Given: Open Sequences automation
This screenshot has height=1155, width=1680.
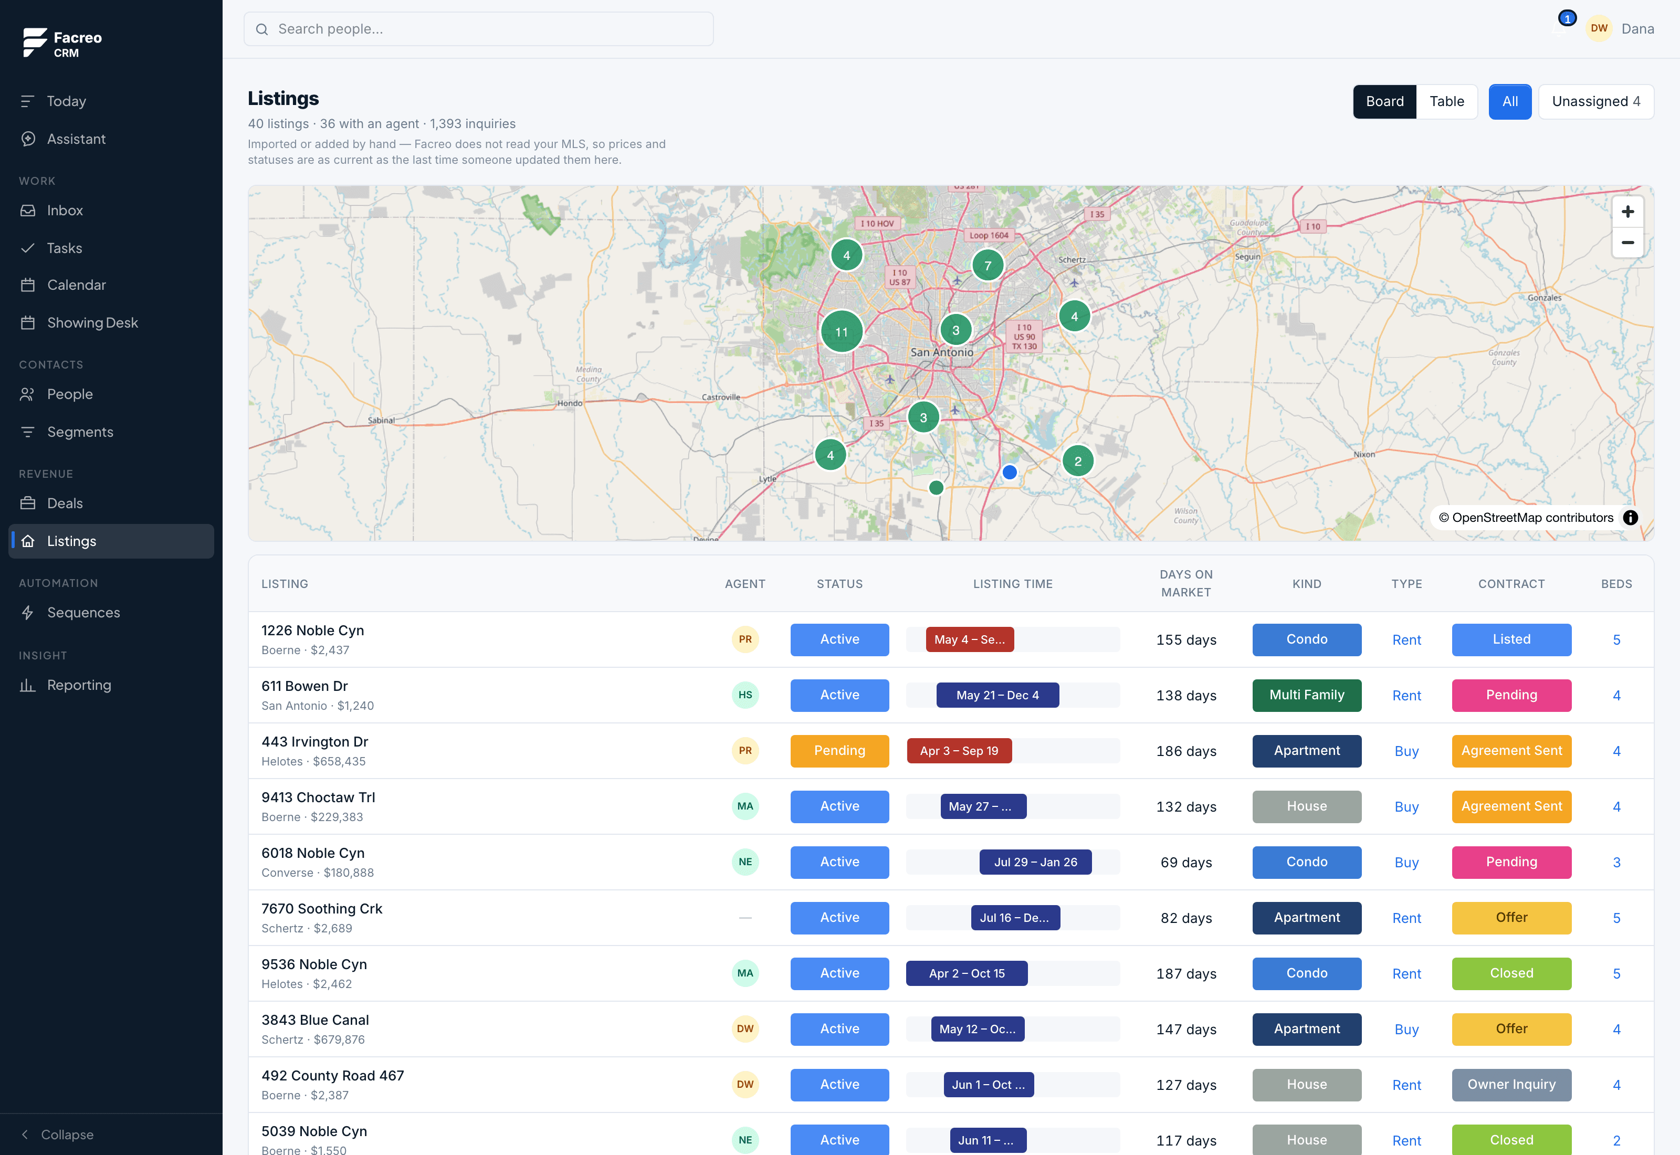Looking at the screenshot, I should [x=111, y=613].
